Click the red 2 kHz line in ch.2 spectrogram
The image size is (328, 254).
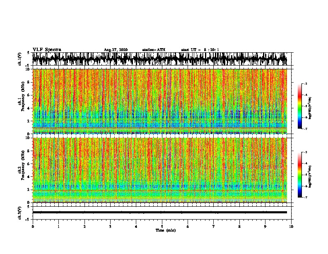point(160,190)
